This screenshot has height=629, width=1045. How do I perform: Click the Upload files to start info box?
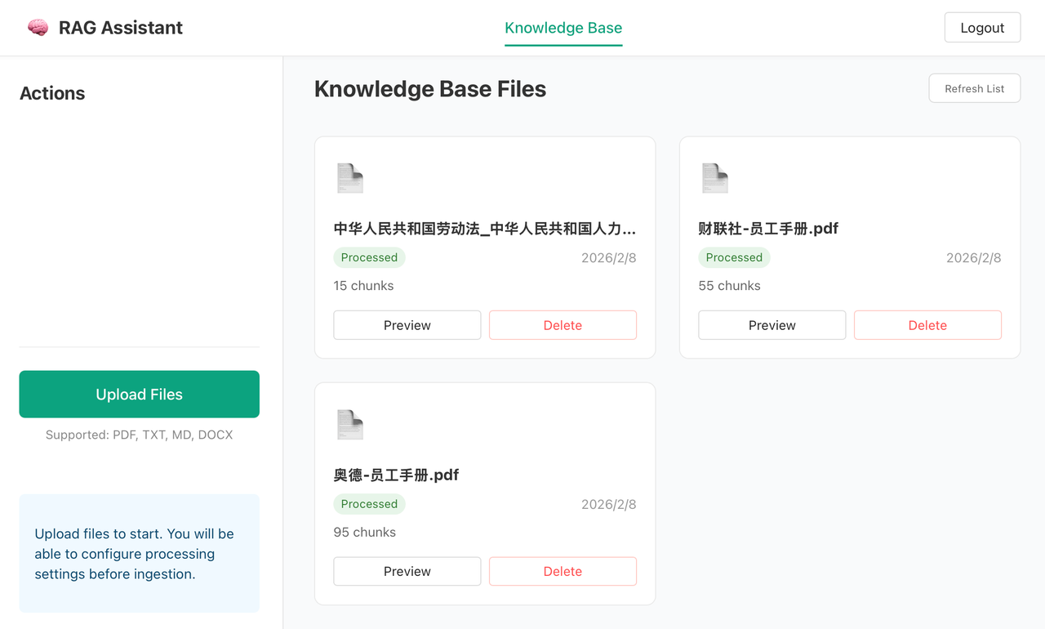coord(140,553)
